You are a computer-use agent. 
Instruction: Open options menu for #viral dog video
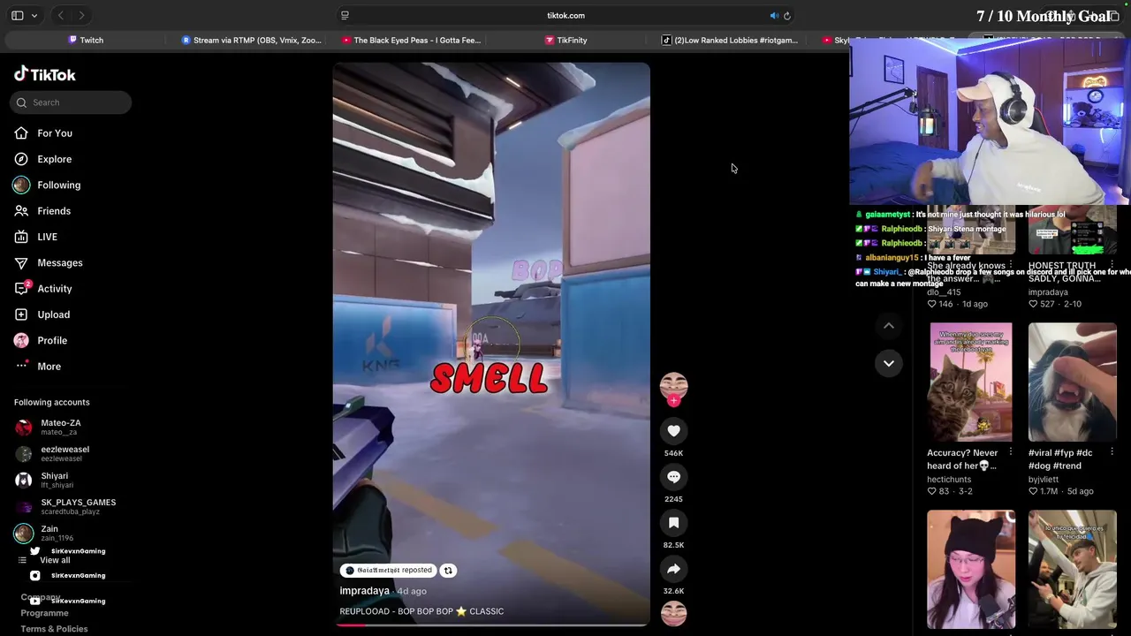coord(1112,452)
